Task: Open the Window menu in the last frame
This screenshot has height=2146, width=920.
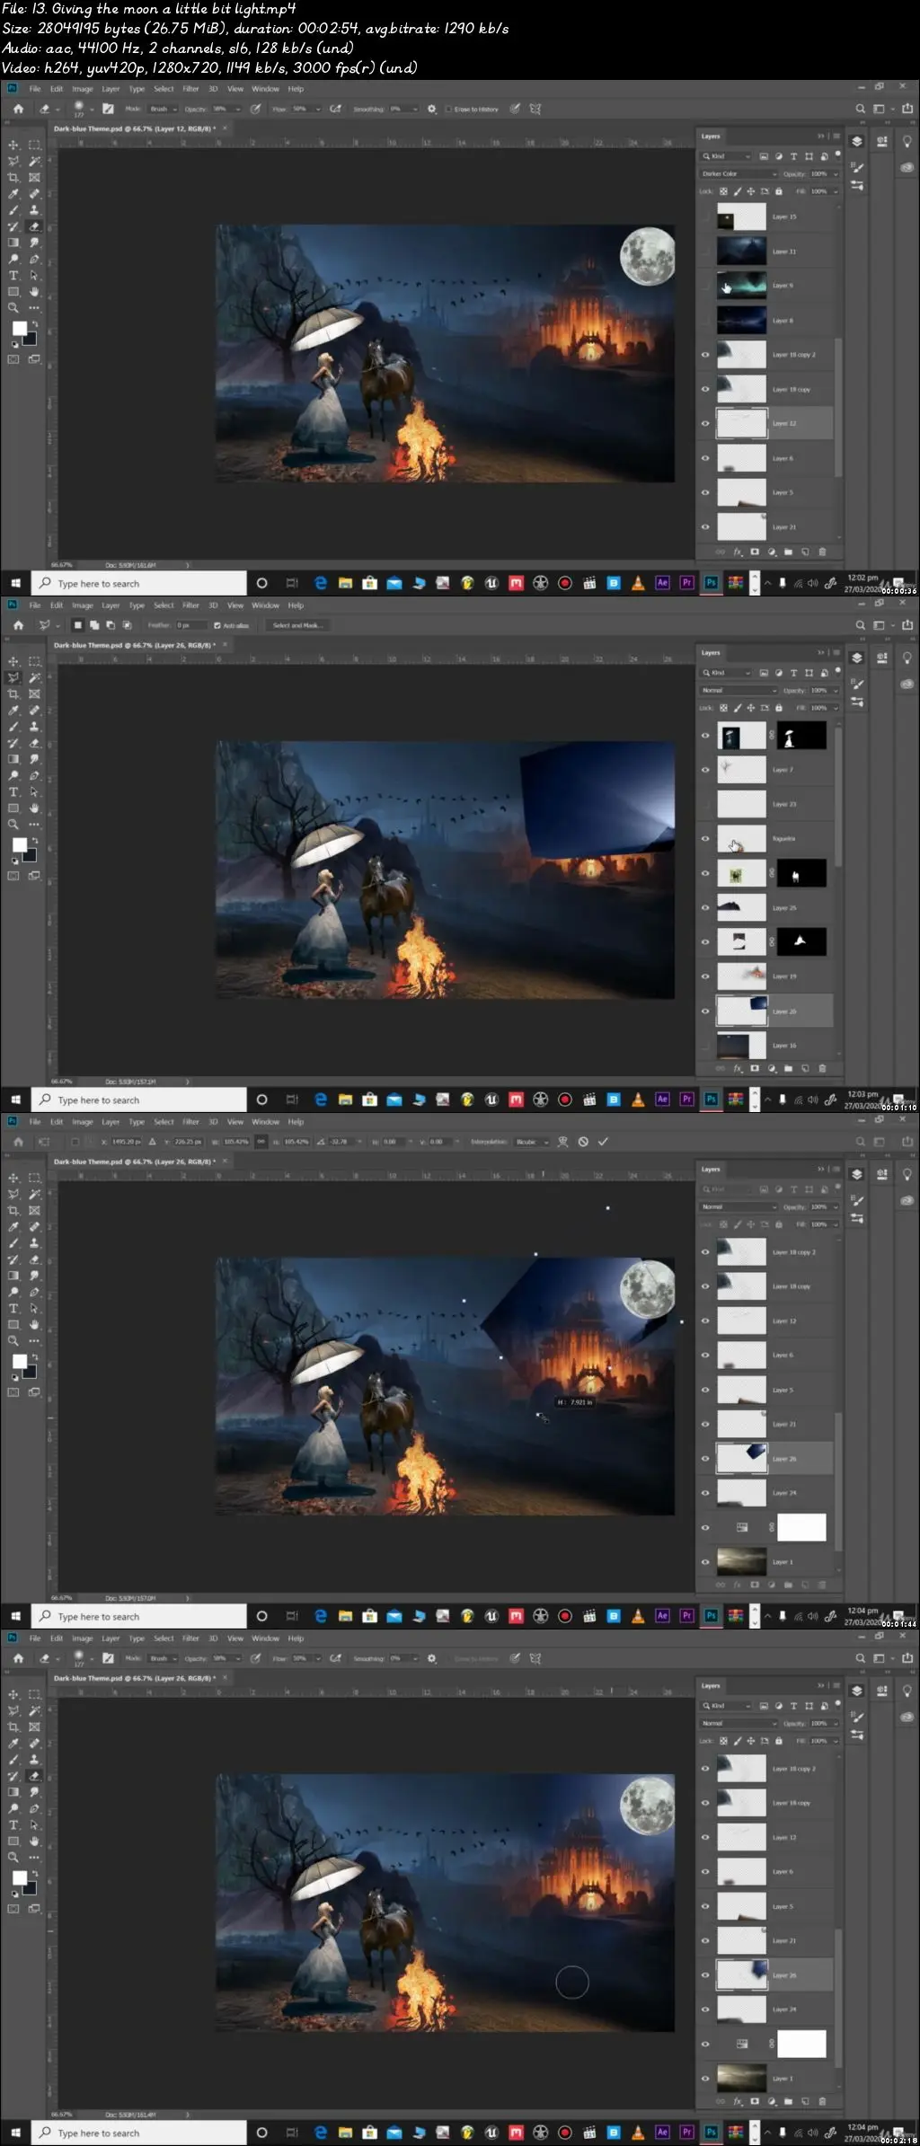Action: (265, 1638)
